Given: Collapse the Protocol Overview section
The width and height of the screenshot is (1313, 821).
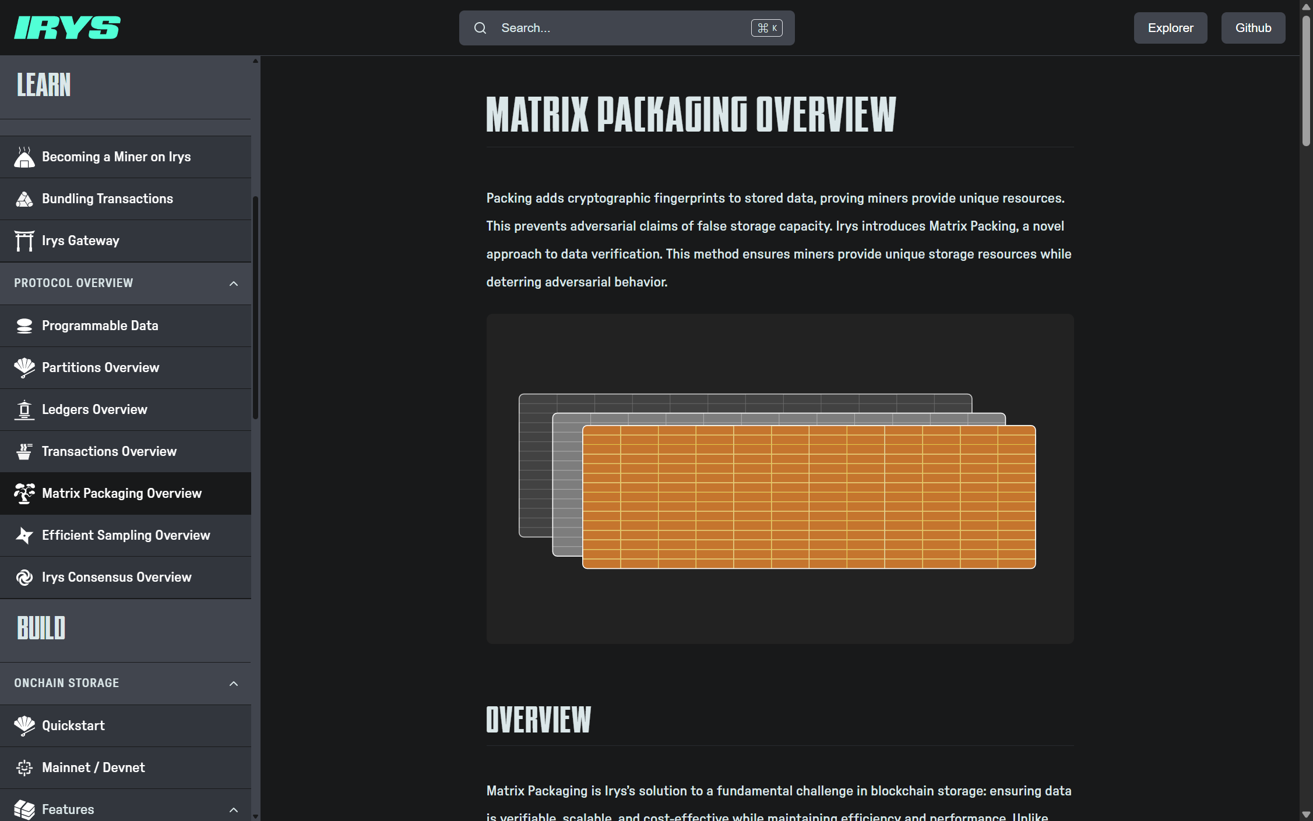Looking at the screenshot, I should coord(234,284).
